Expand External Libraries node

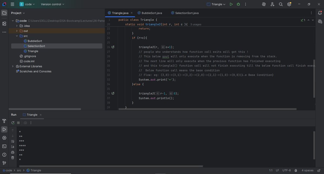coord(13,66)
